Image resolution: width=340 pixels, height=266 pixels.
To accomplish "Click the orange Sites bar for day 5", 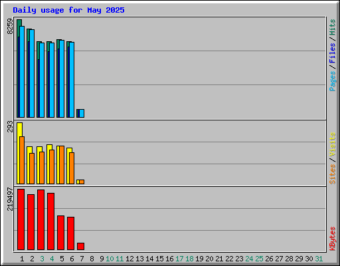I will [62, 165].
